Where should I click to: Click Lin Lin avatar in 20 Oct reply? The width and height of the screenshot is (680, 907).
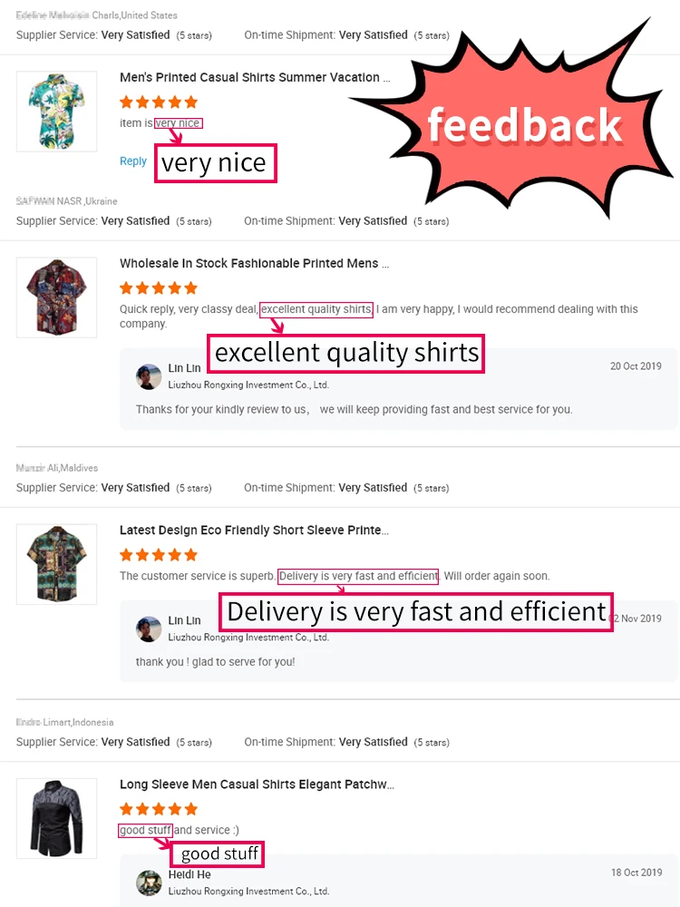(149, 376)
